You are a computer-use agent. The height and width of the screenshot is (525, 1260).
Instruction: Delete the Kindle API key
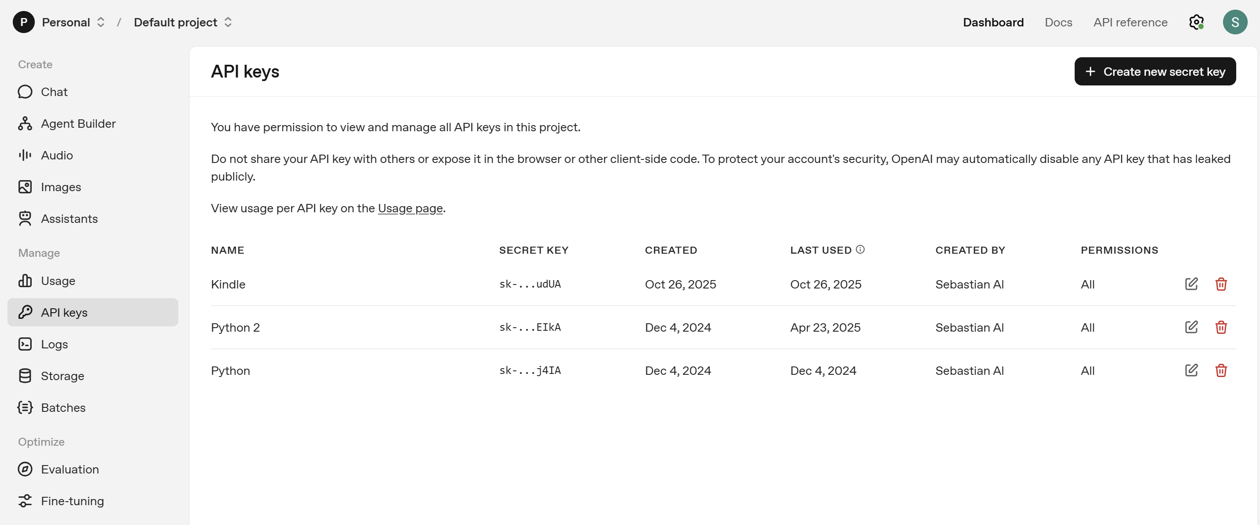point(1221,284)
